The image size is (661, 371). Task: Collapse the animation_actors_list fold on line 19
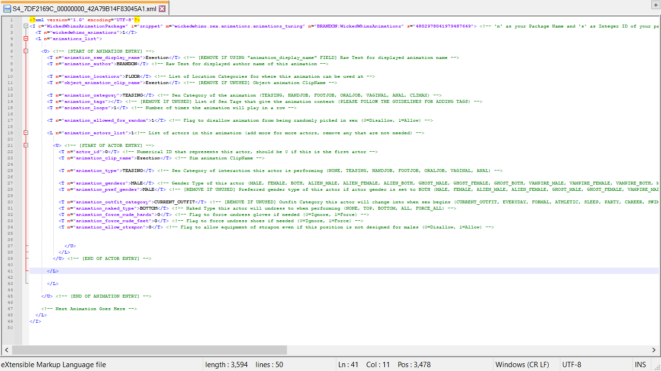click(x=26, y=133)
